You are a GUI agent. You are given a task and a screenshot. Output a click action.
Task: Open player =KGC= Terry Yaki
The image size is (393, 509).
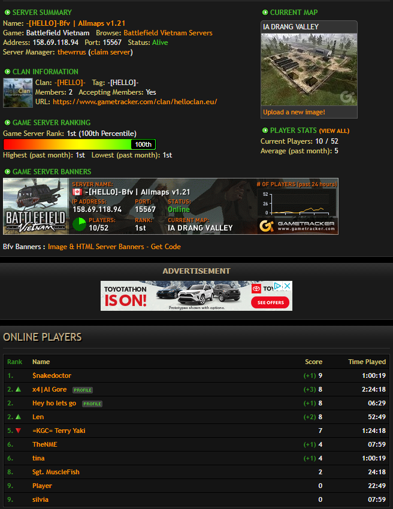(x=59, y=431)
